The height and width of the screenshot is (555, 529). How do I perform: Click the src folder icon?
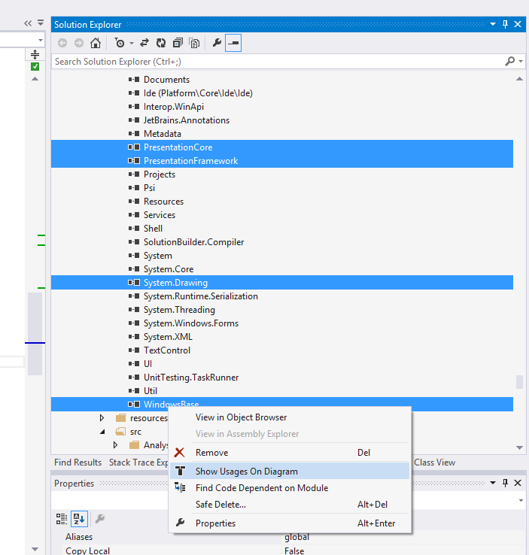(120, 432)
